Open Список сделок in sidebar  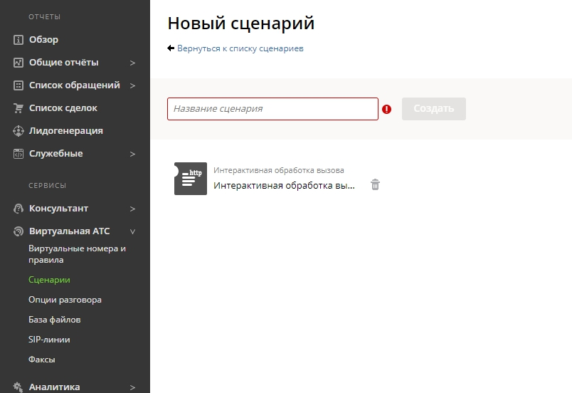tap(63, 108)
